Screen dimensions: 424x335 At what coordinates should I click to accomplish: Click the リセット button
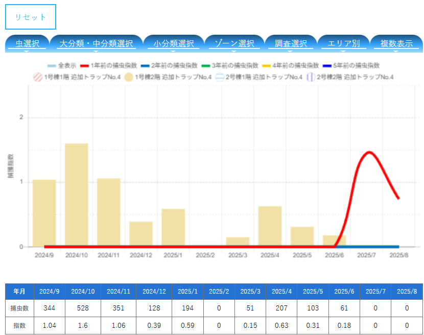[x=31, y=17]
